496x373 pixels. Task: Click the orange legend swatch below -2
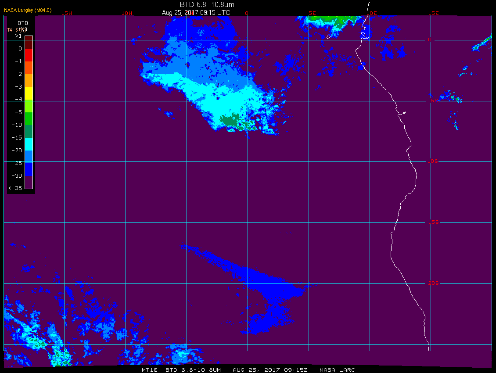29,80
